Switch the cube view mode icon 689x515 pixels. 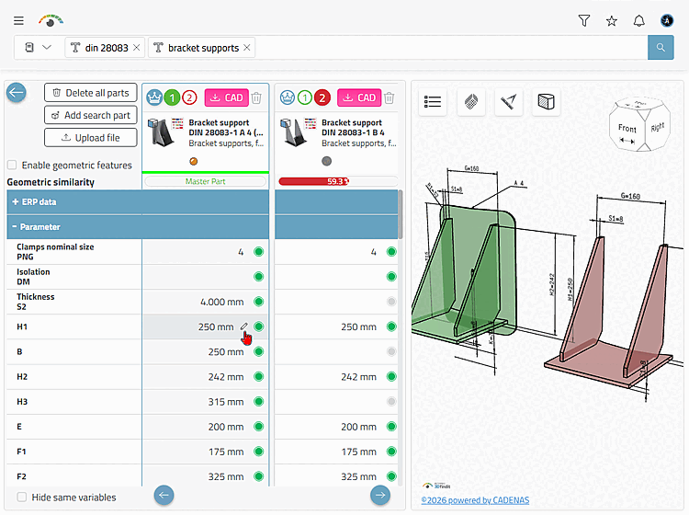[x=546, y=102]
